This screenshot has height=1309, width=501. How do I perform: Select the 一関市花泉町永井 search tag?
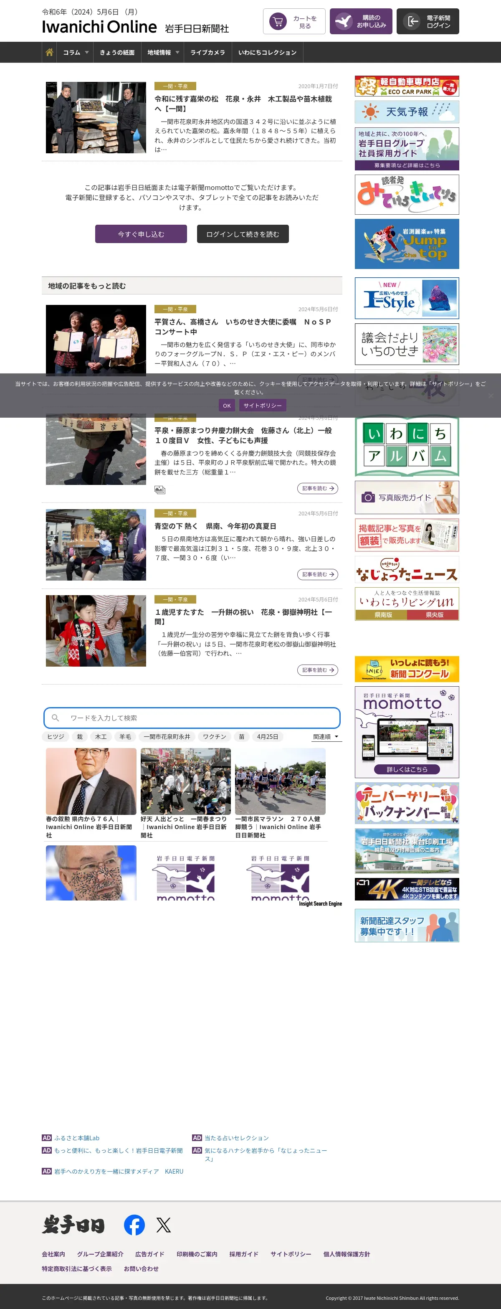coord(167,736)
